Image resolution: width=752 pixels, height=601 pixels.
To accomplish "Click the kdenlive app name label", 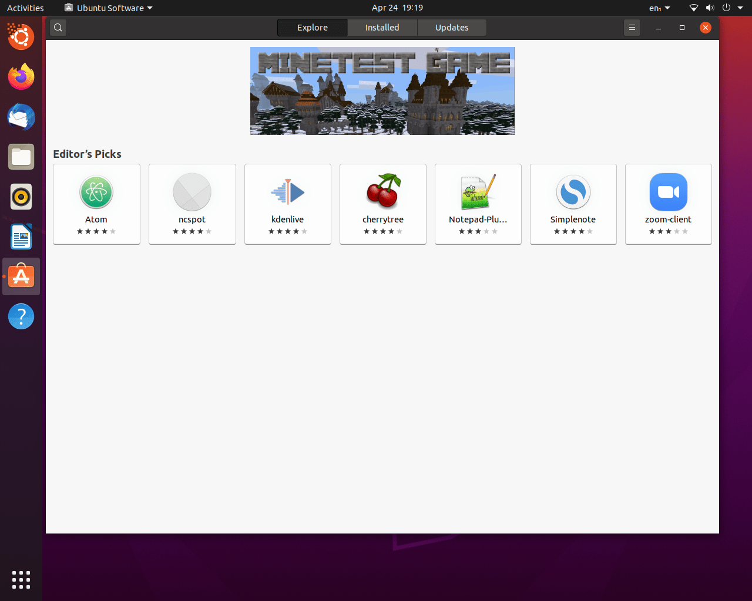I will point(288,220).
